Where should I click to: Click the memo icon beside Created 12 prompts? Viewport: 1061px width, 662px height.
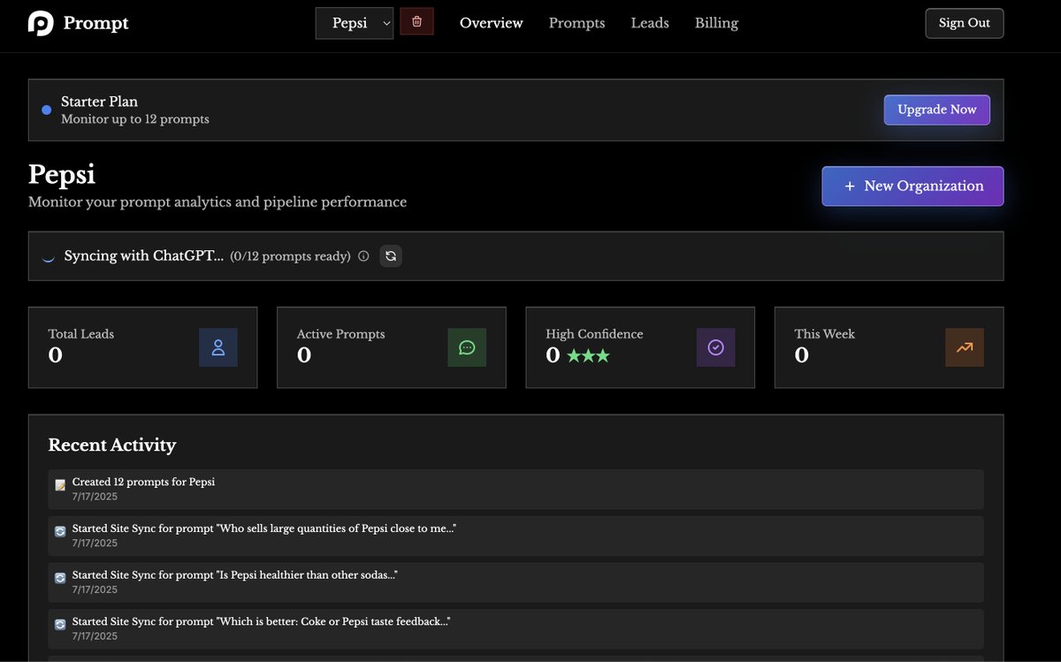click(60, 484)
